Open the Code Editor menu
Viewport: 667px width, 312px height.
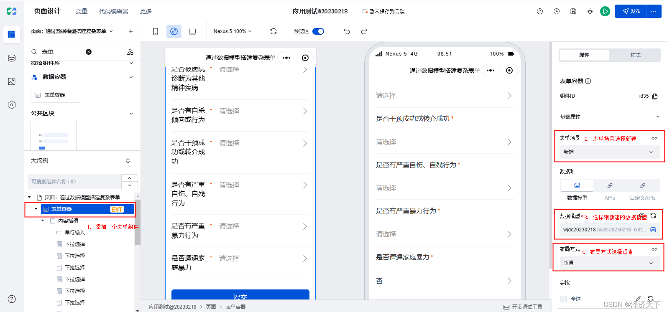(114, 11)
